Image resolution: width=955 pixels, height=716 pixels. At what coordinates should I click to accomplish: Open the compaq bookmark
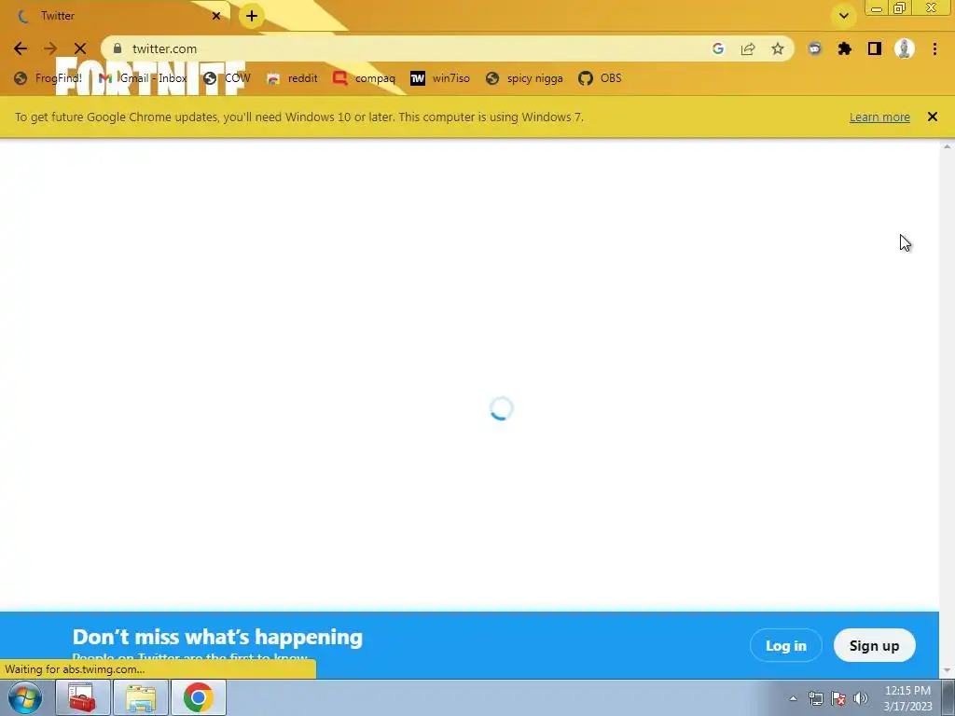click(x=365, y=78)
